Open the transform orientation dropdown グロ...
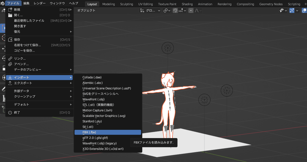307x162 pixels. point(150,10)
